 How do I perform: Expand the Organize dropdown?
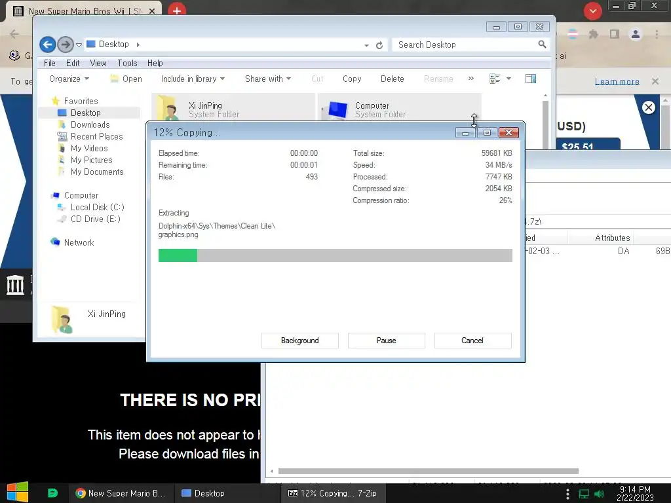click(x=69, y=79)
